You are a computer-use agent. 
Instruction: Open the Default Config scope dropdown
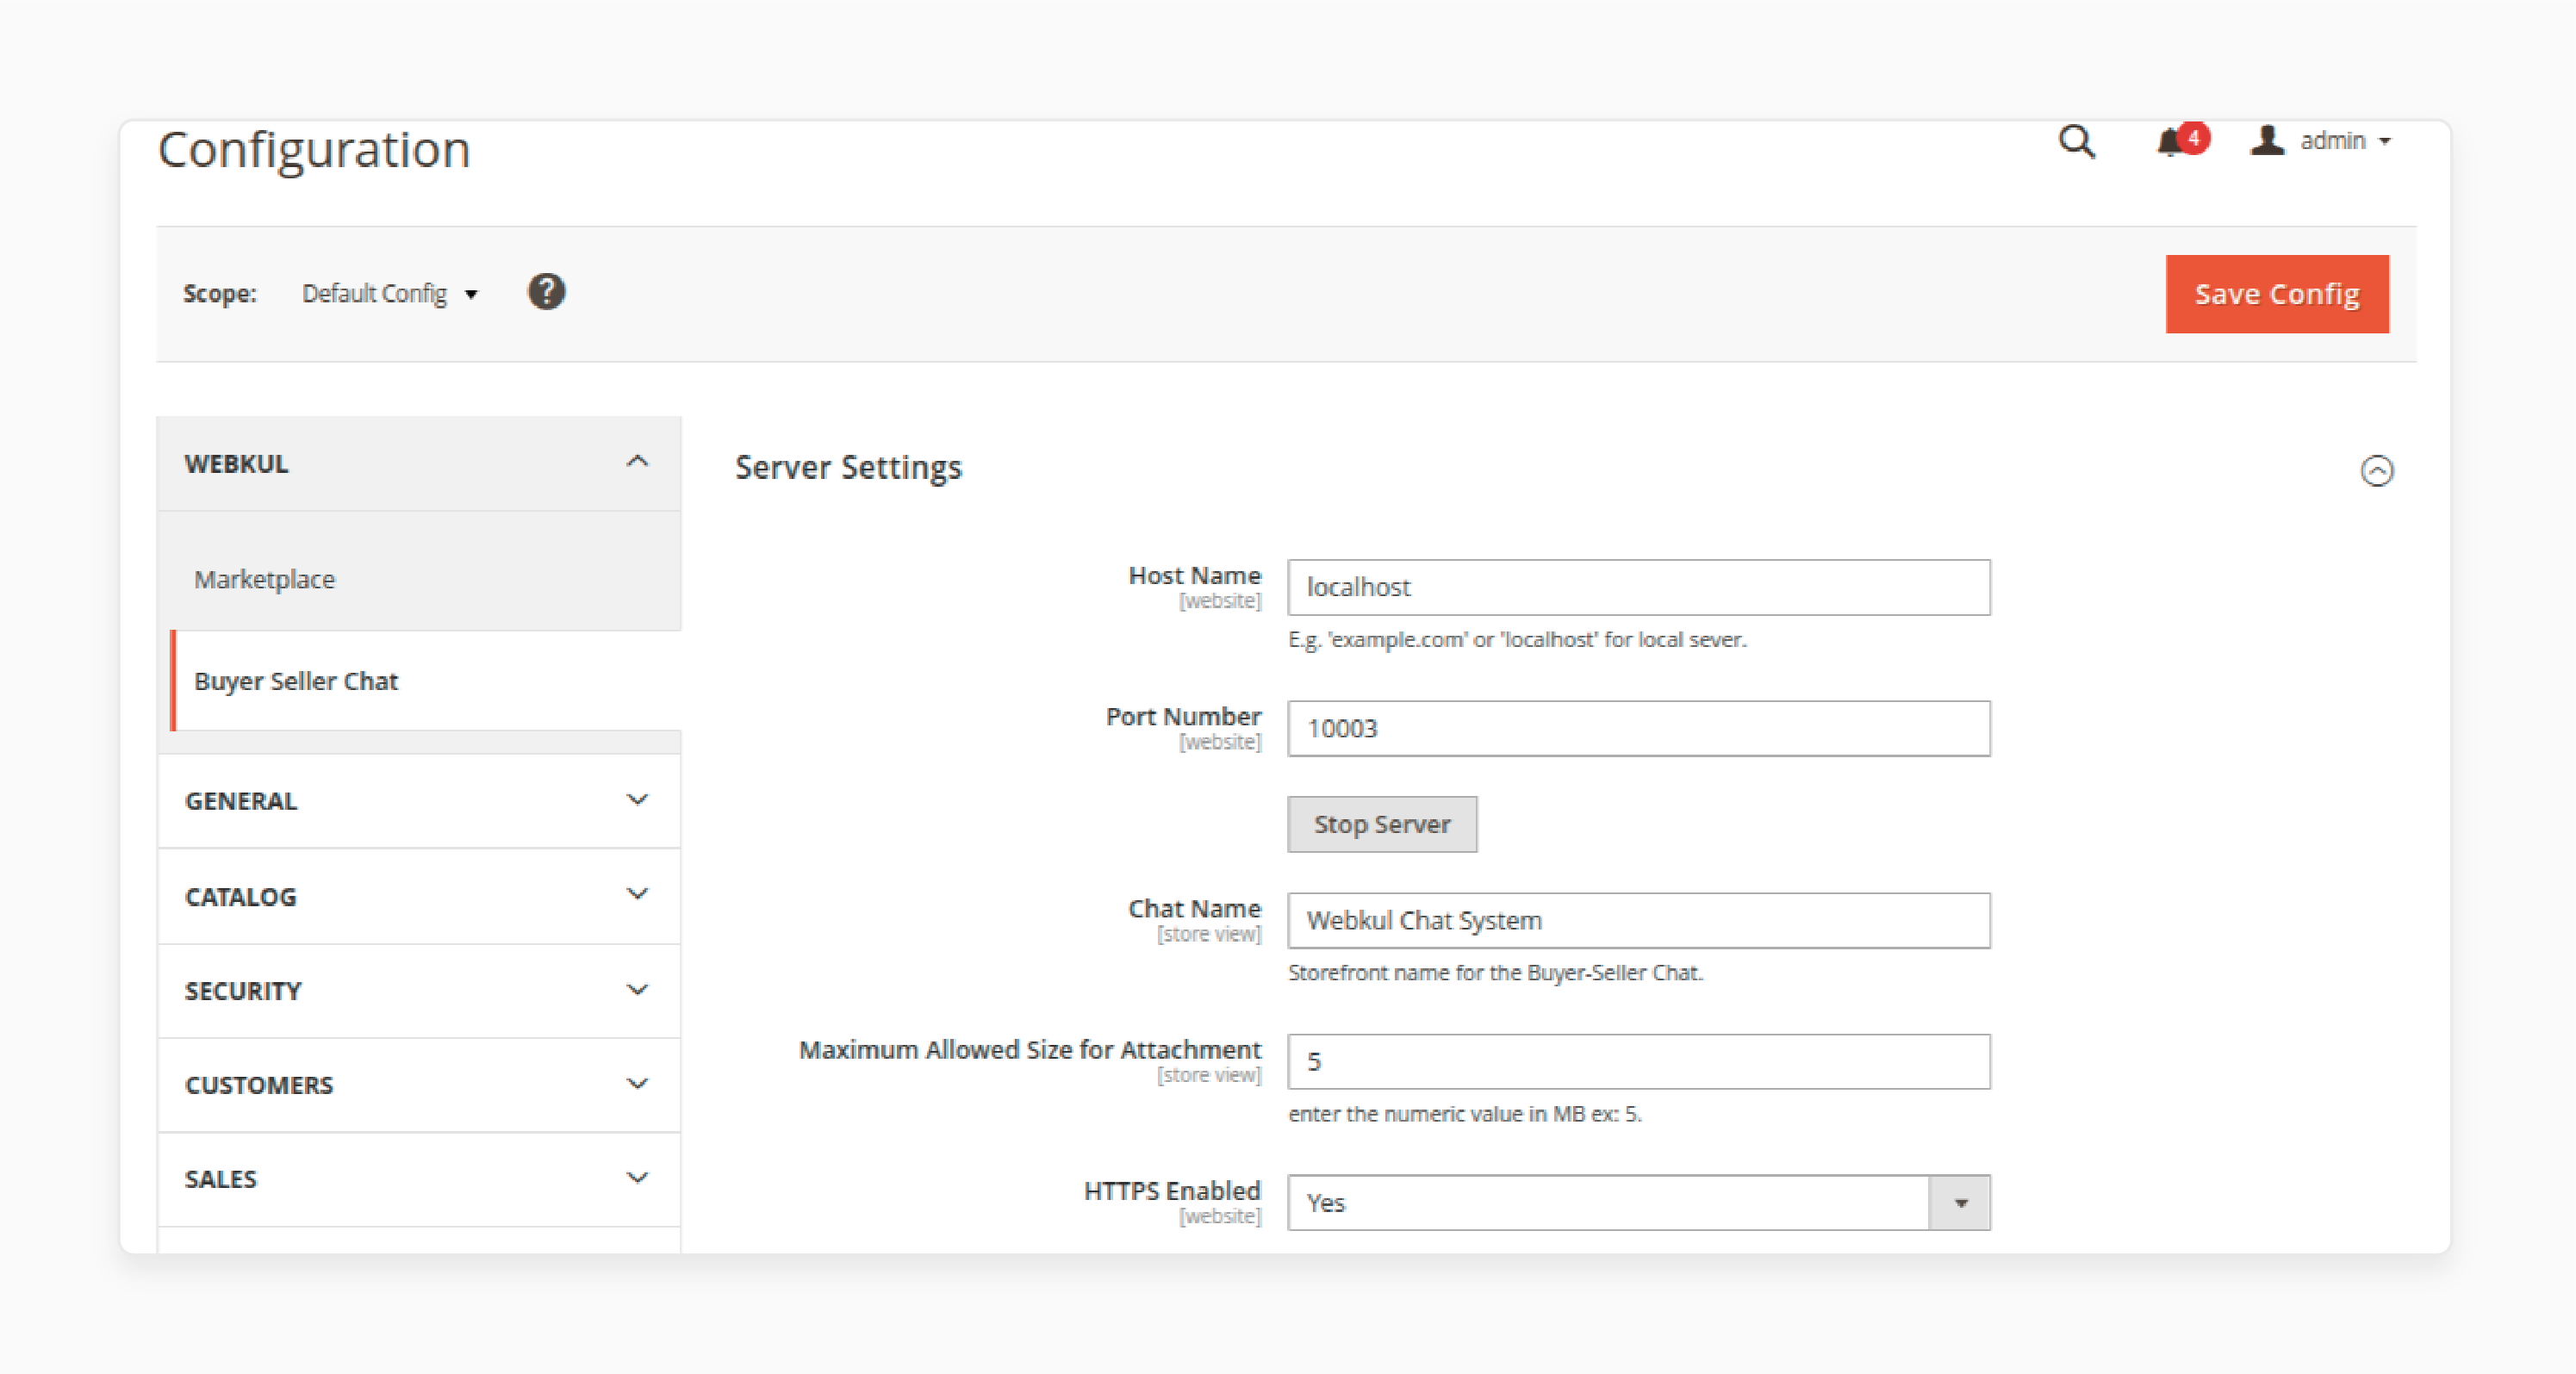390,294
